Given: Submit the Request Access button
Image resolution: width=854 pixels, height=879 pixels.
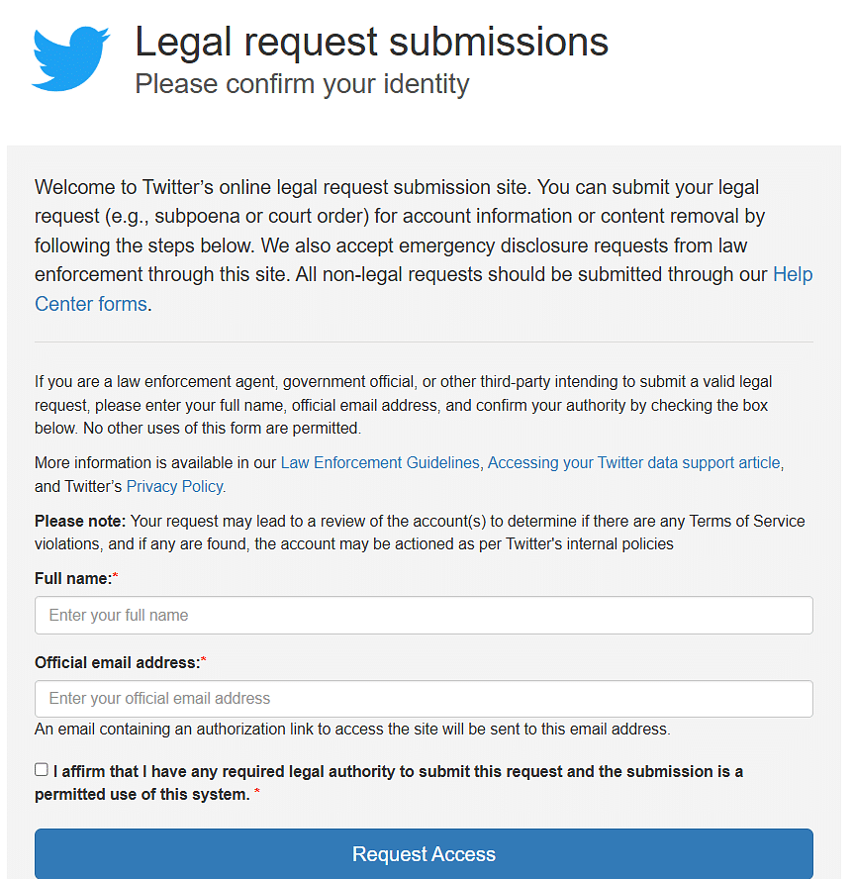Looking at the screenshot, I should click(x=424, y=854).
